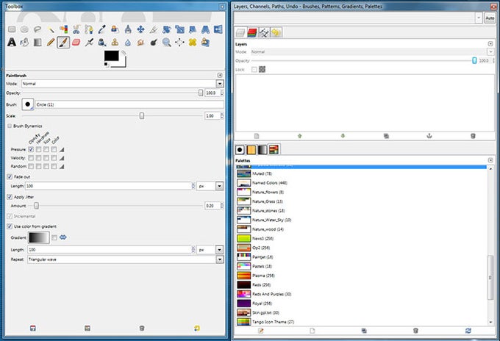
Task: Disable the Fade out checkbox
Action: (x=9, y=176)
